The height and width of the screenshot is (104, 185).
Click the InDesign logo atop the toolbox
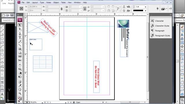(20, 20)
